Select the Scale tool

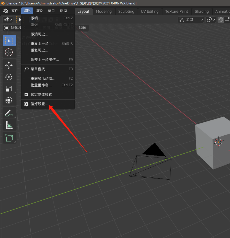9,89
